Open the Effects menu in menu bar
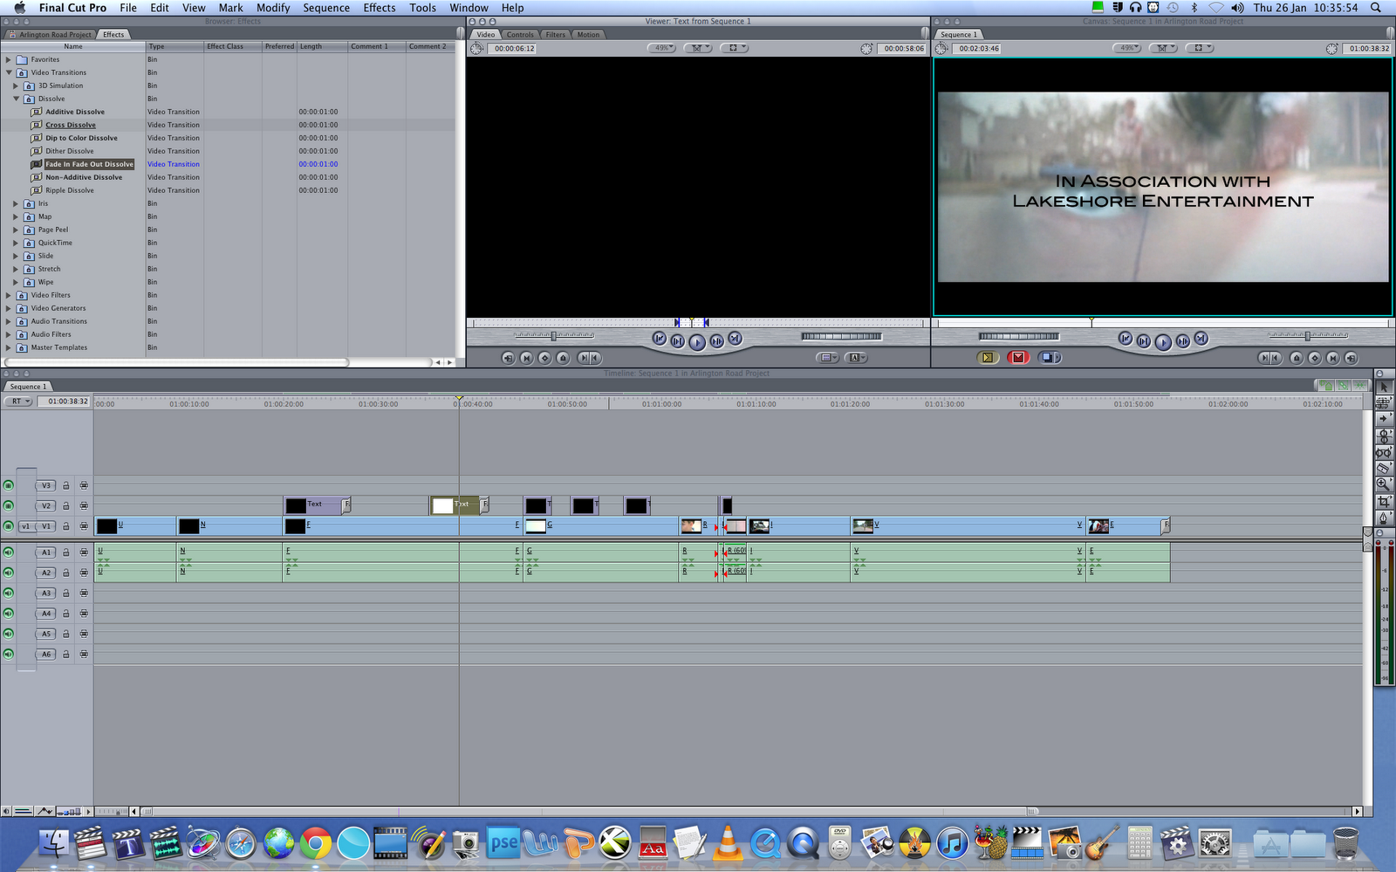Screen dimensions: 1396x872 coord(380,8)
